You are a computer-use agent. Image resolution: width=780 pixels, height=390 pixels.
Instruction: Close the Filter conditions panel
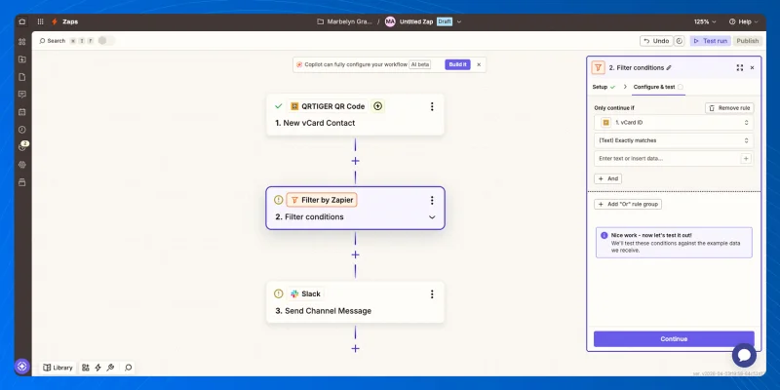point(752,67)
